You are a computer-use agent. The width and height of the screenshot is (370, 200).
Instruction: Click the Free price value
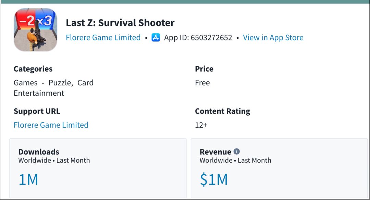click(202, 83)
